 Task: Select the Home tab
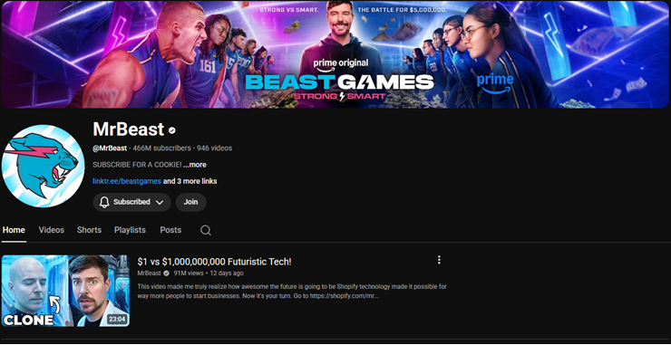14,230
